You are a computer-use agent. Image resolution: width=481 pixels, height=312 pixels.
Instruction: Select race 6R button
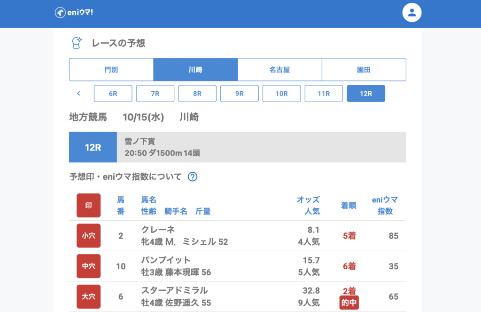click(x=113, y=94)
